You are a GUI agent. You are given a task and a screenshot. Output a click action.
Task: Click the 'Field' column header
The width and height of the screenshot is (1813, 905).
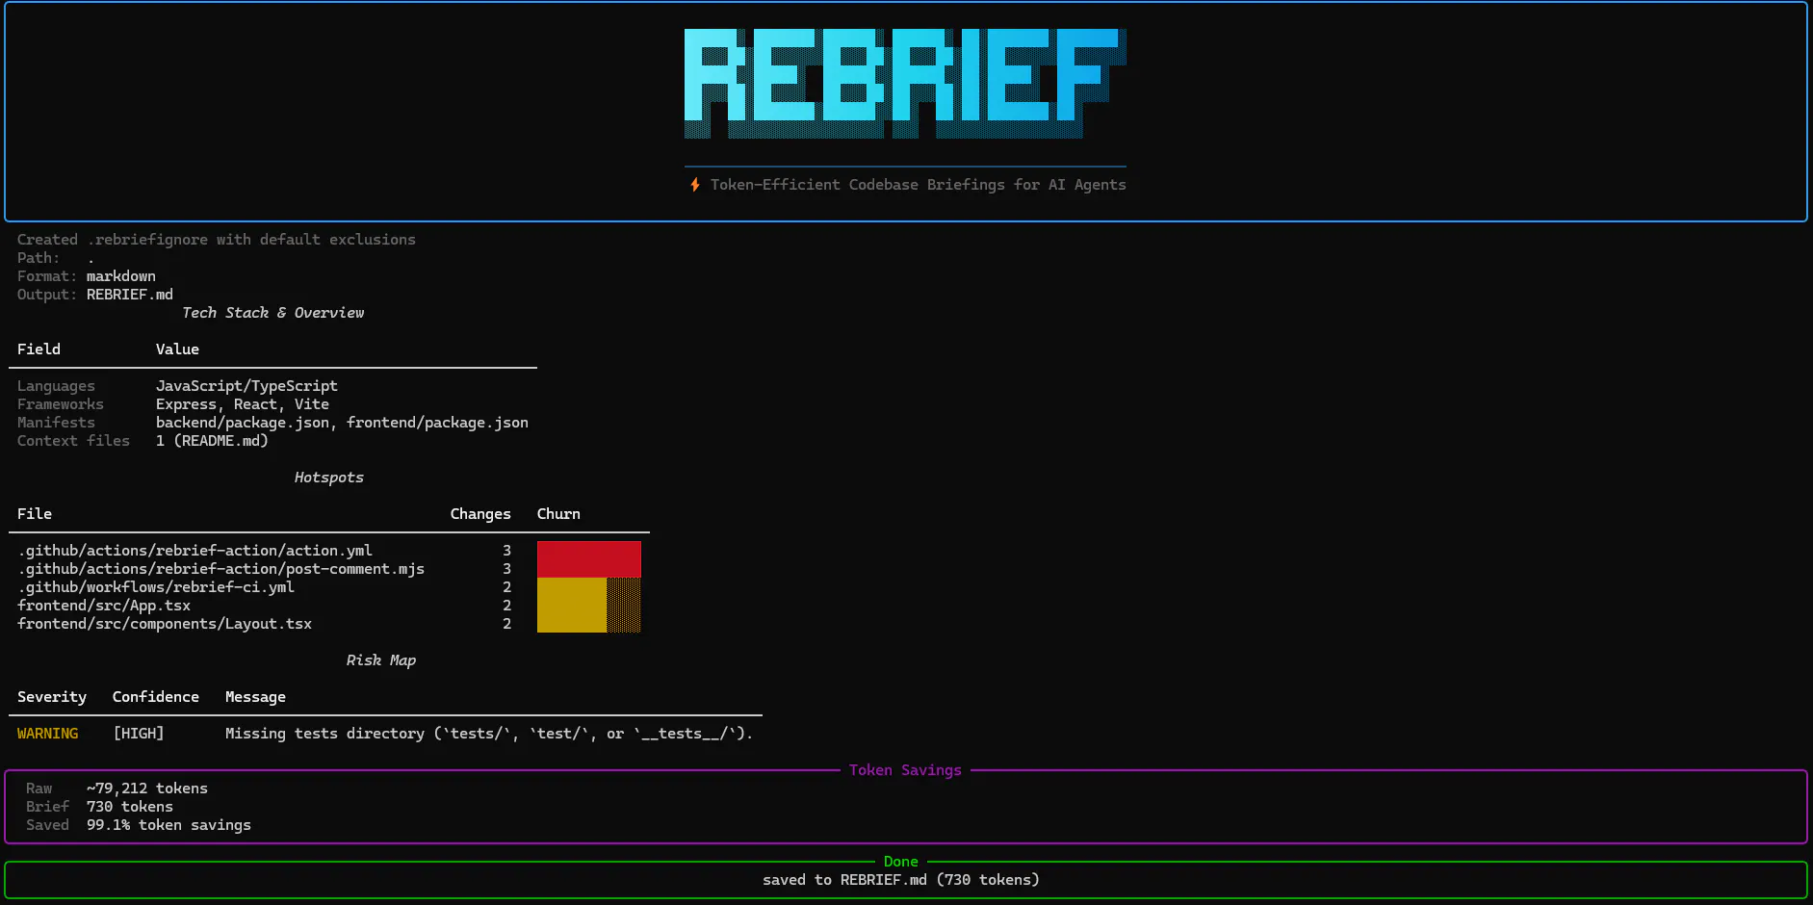39,349
